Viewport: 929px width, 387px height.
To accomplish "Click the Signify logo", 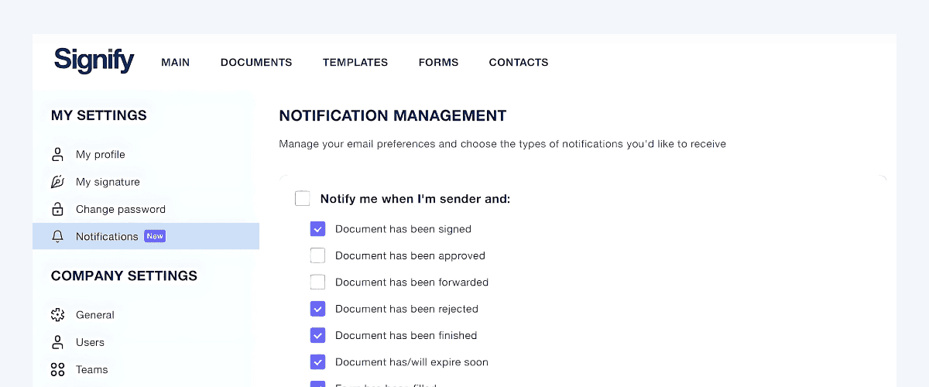I will (x=94, y=60).
